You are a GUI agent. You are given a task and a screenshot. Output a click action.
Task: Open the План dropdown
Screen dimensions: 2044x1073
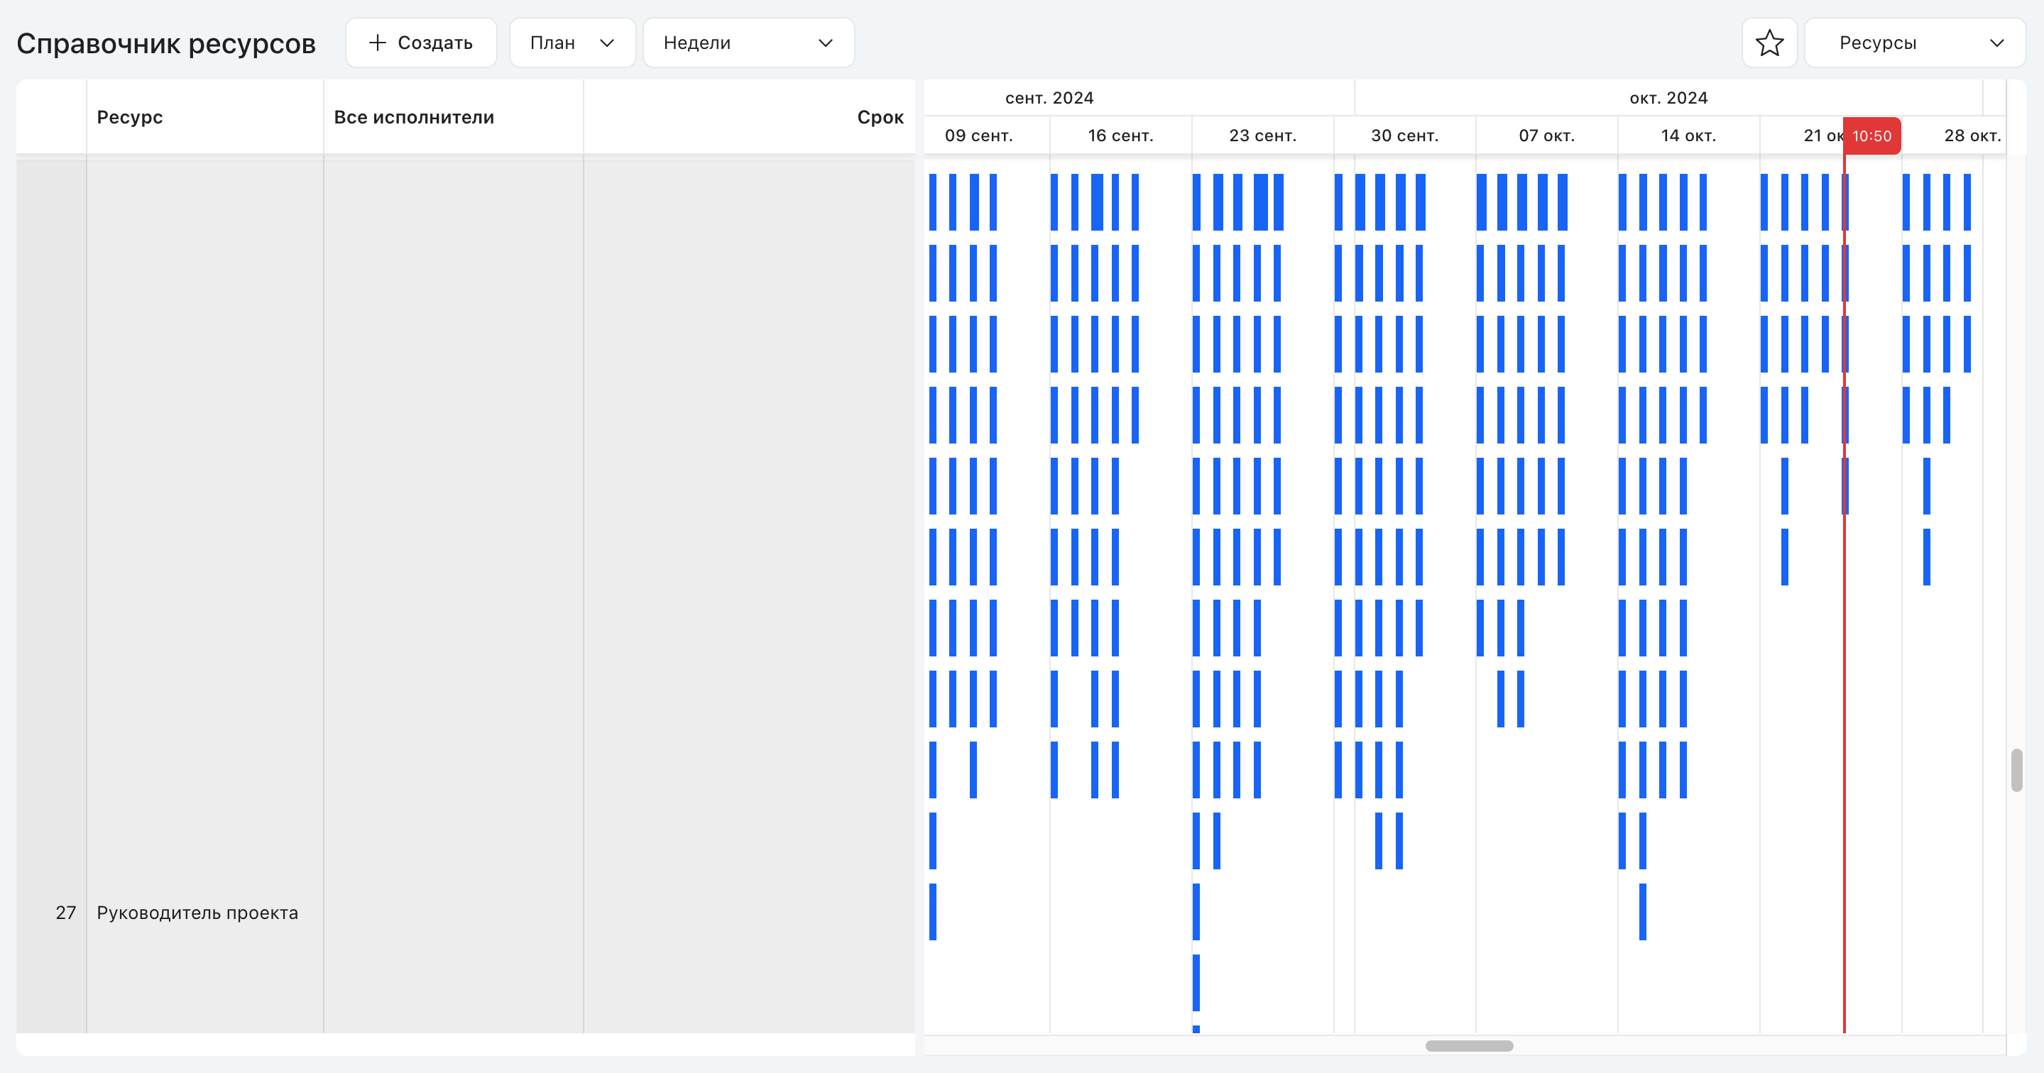coord(572,43)
